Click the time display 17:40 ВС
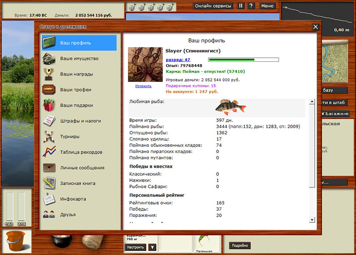356x255 pixels. (x=38, y=16)
